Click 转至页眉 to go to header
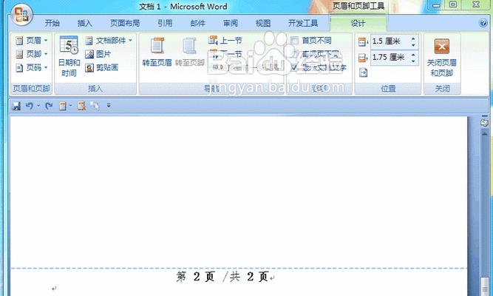The height and width of the screenshot is (296, 493). [x=157, y=53]
